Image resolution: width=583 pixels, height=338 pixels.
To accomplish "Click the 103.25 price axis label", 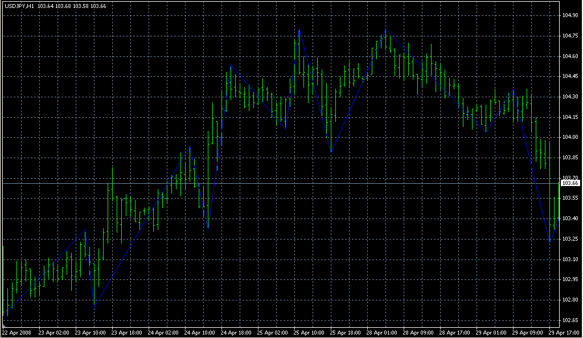I will 570,239.
